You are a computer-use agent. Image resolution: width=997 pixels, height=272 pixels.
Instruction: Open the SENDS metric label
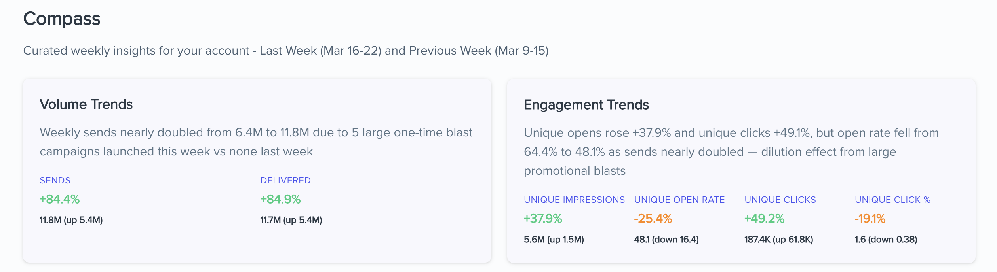click(x=55, y=181)
